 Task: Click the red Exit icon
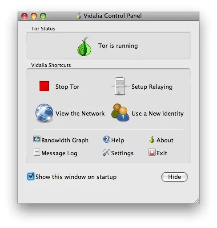[152, 152]
